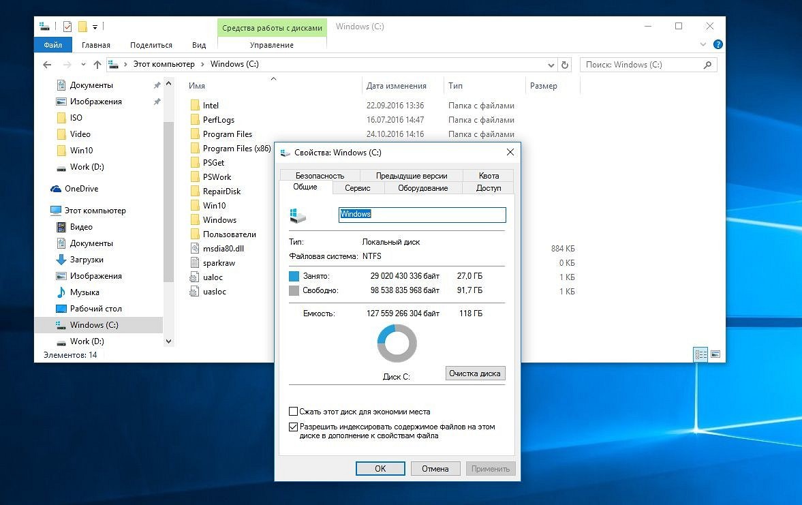Select the msdia80.dll file
The image size is (802, 505).
pyautogui.click(x=223, y=249)
